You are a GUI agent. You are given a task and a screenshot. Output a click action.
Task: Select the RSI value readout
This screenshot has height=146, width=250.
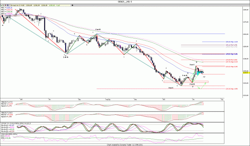pos(8,136)
